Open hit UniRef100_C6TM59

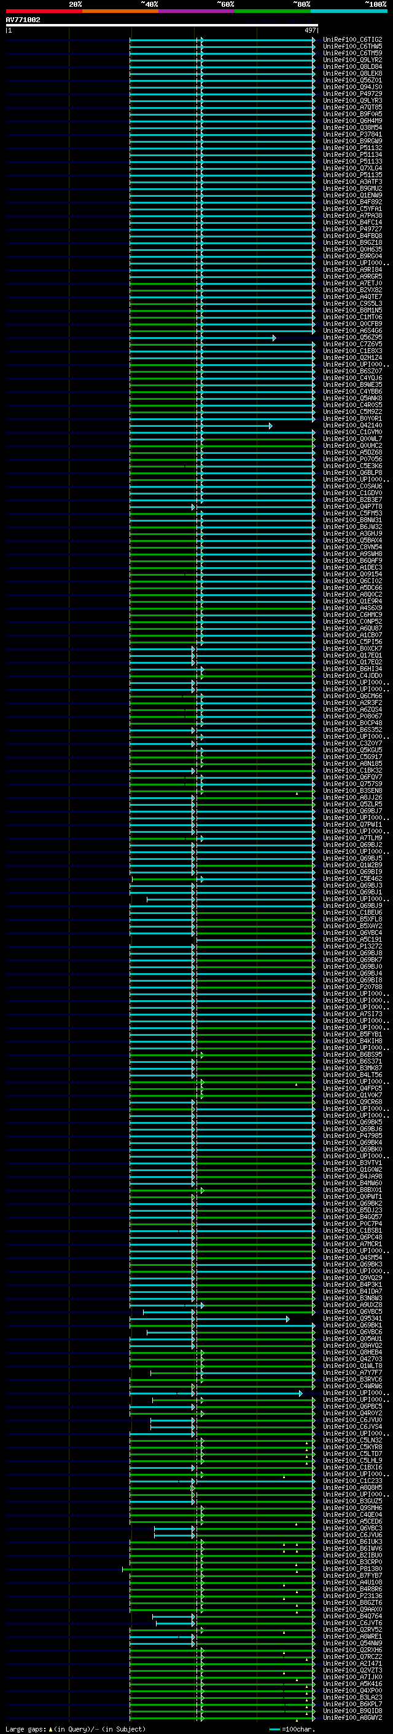tap(352, 53)
